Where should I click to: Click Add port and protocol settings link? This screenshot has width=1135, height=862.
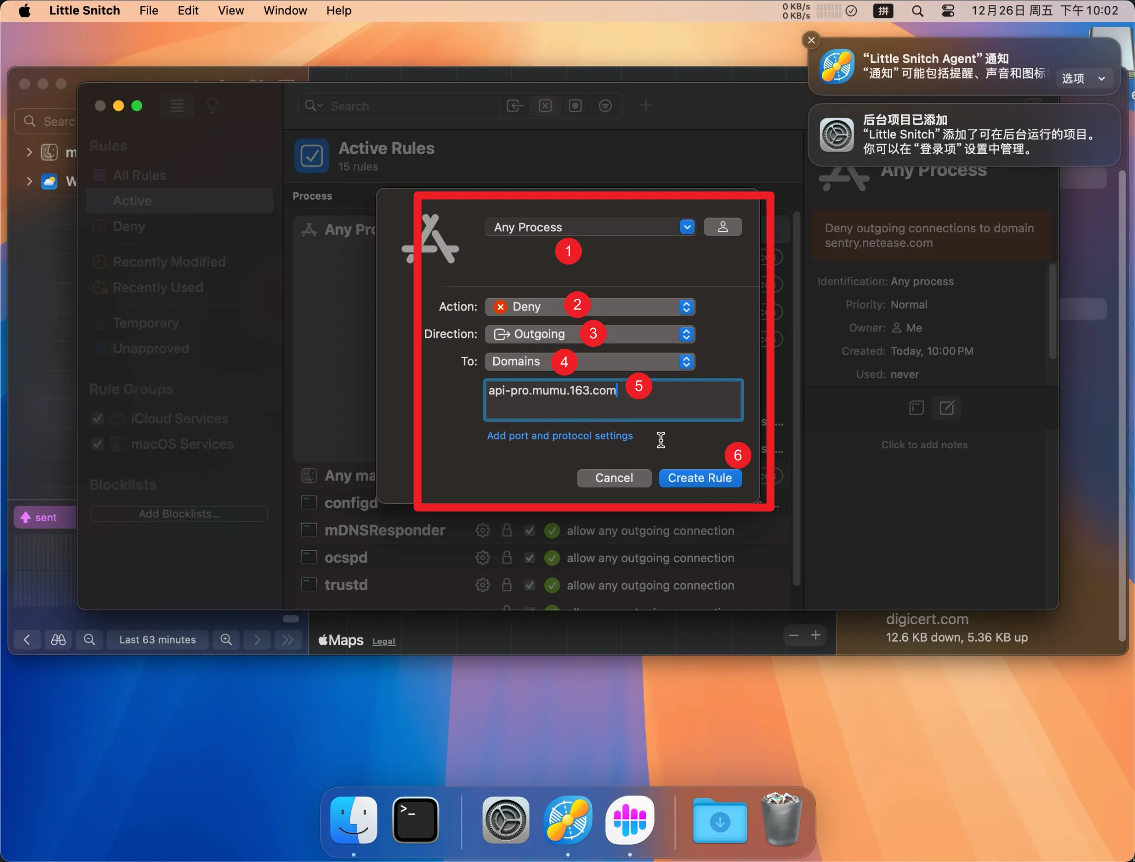560,435
